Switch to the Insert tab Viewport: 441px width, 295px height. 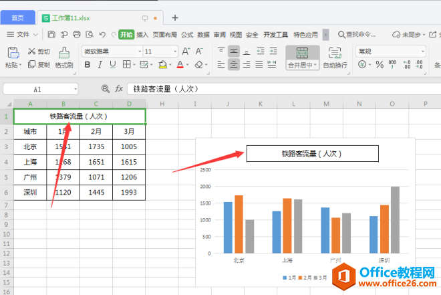[142, 35]
